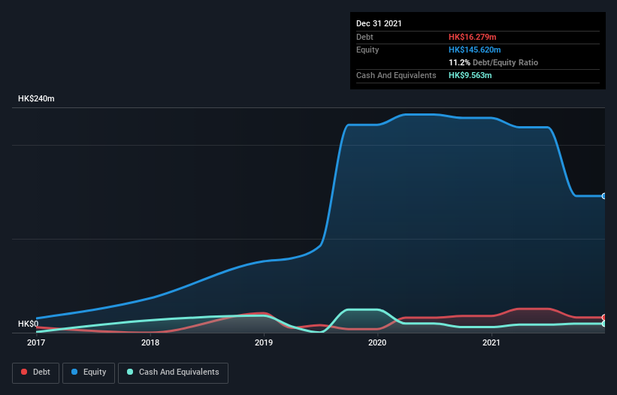Click the 2021 x-axis label
The image size is (617, 395).
491,342
